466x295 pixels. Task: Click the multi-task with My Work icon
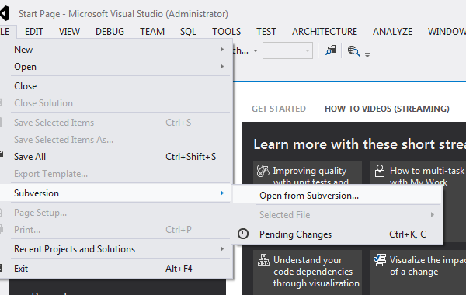[x=380, y=171]
